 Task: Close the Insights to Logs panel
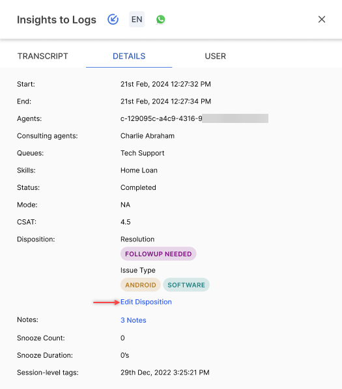point(322,20)
